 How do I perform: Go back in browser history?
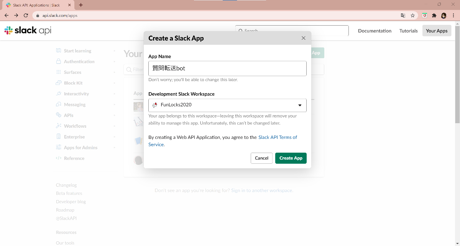pos(7,15)
